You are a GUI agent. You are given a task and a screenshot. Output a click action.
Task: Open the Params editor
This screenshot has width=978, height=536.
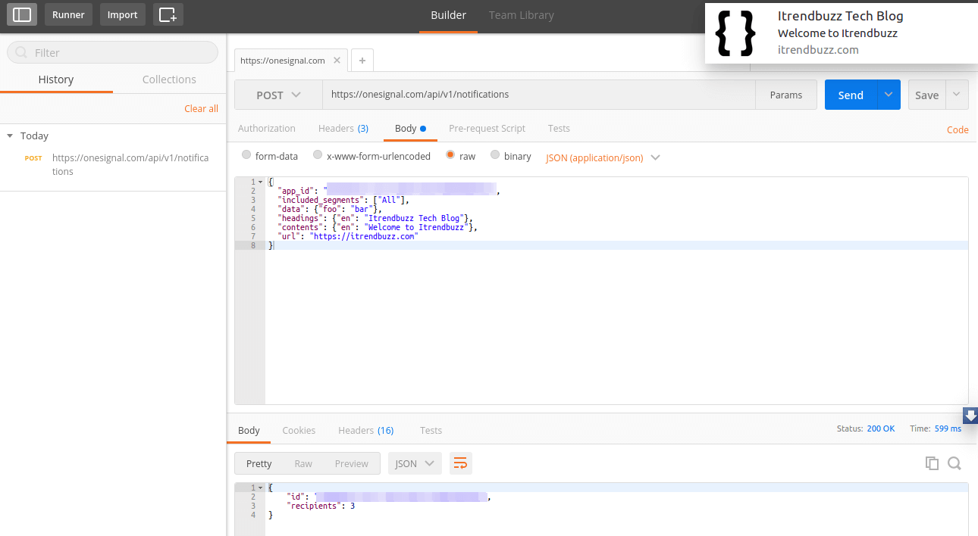pos(786,95)
